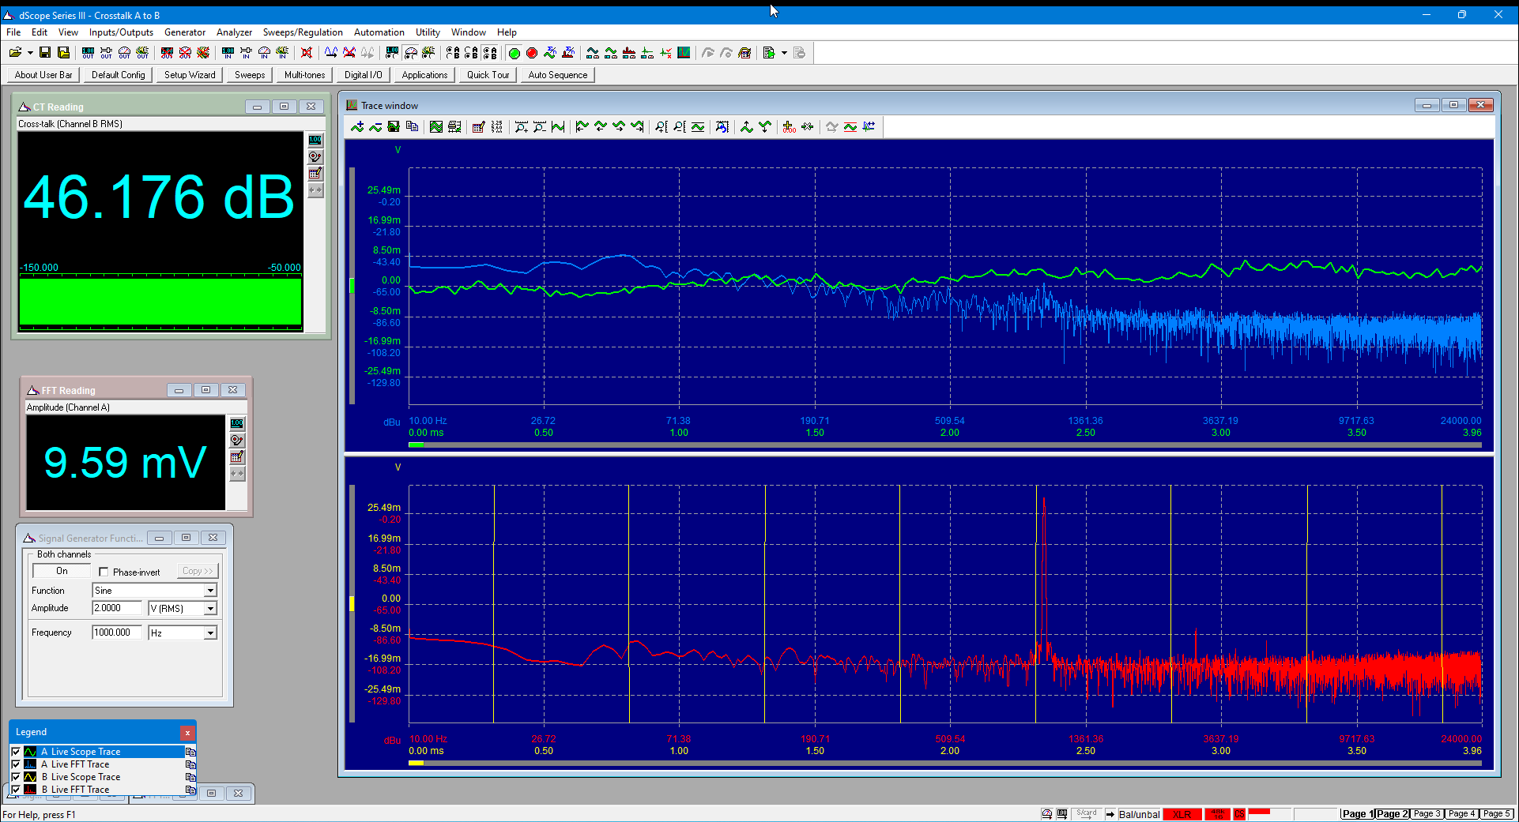The width and height of the screenshot is (1519, 822).
Task: Click the red crossed-out reset icon in main toolbar
Action: click(x=307, y=53)
